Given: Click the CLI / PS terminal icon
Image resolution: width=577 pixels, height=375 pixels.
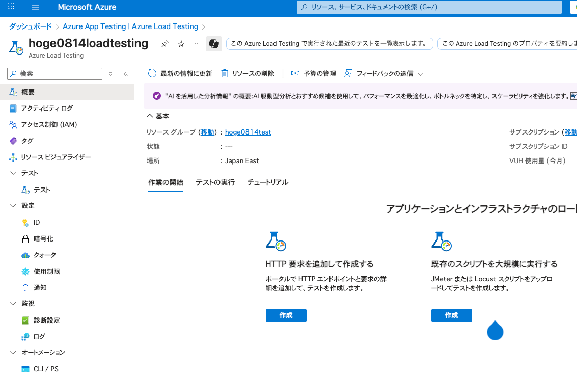Looking at the screenshot, I should tap(25, 369).
